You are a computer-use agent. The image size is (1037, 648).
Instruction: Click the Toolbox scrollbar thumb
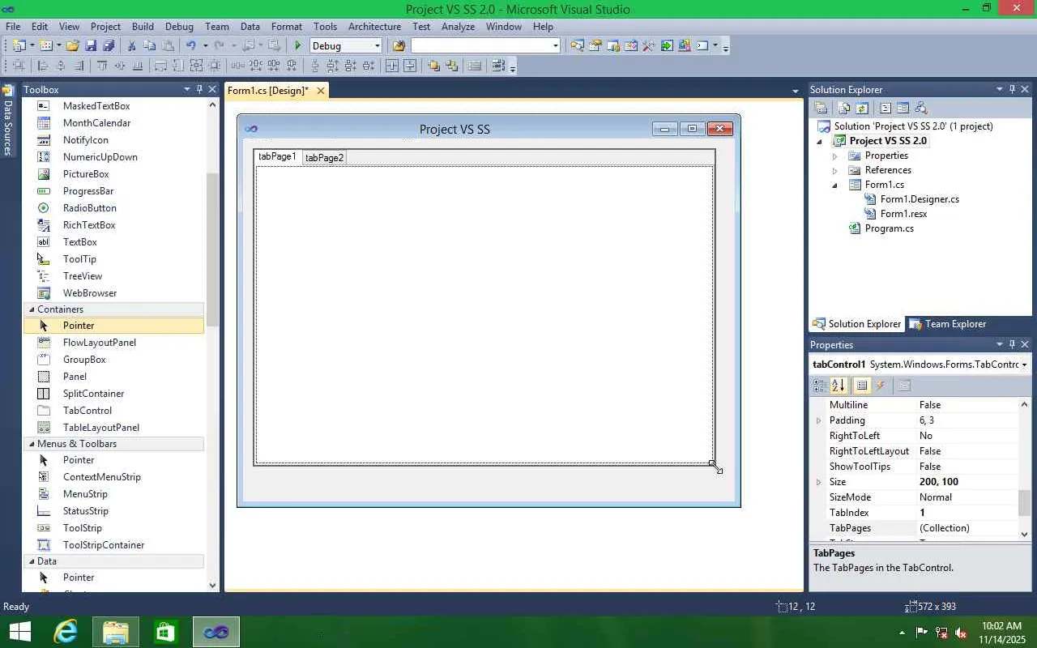click(212, 249)
